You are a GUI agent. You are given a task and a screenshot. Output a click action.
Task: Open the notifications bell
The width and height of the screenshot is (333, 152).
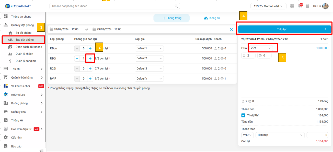pyautogui.click(x=300, y=6)
